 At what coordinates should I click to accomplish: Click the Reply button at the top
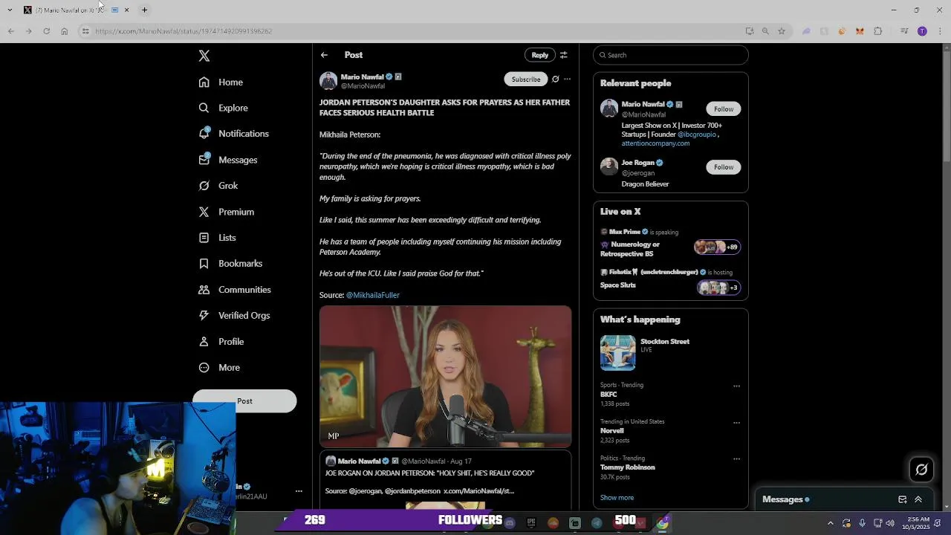(x=539, y=55)
